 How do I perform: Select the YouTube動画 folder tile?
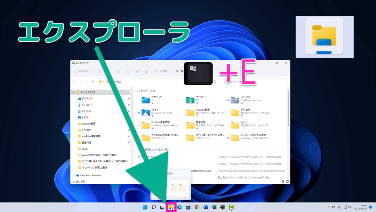(205, 112)
